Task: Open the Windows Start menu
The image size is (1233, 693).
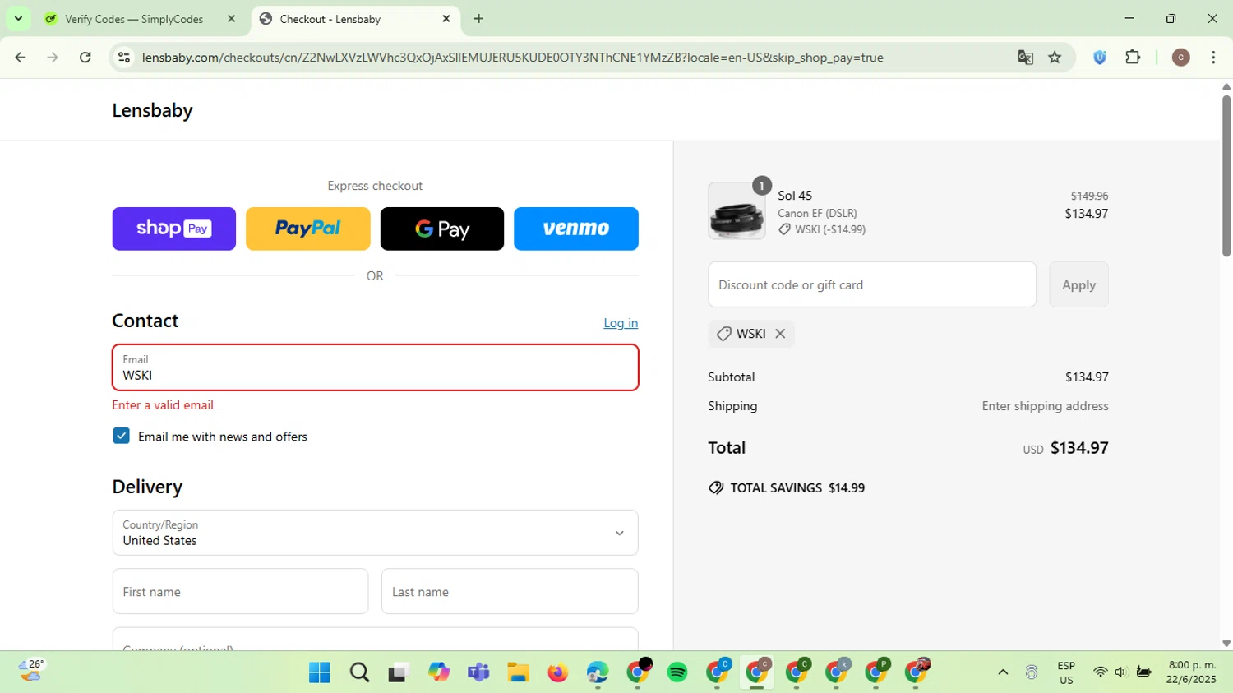Action: [319, 672]
